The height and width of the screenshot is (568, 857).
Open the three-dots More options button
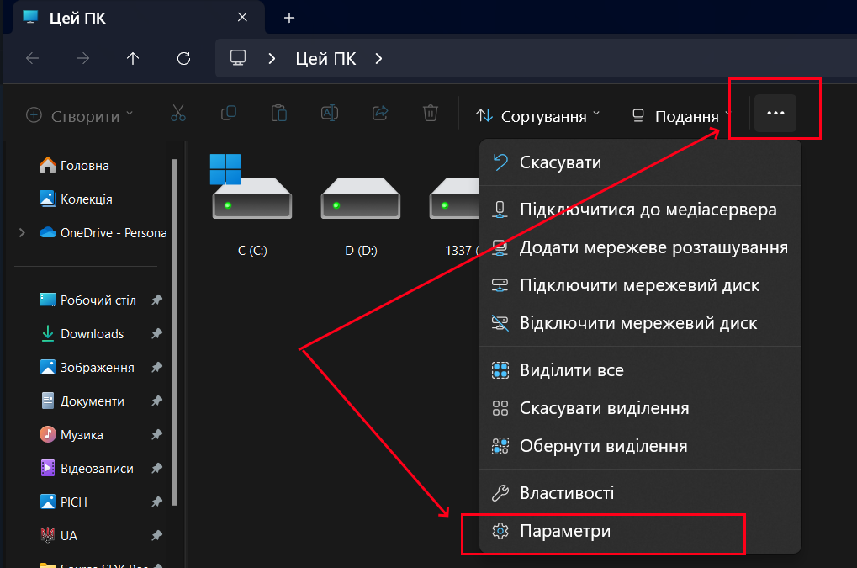coord(775,113)
